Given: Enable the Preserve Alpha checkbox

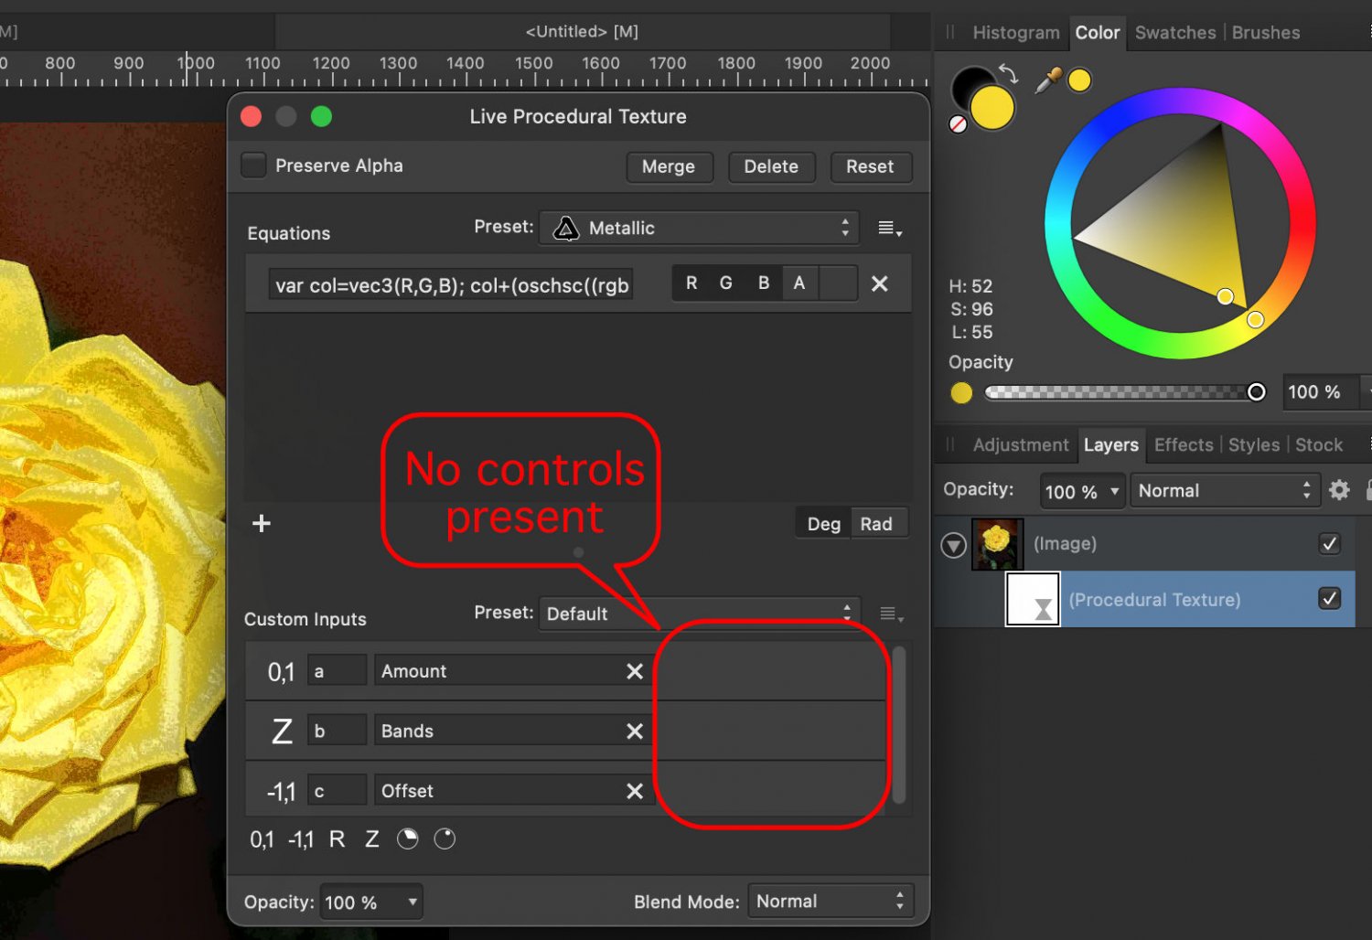Looking at the screenshot, I should click(x=253, y=166).
